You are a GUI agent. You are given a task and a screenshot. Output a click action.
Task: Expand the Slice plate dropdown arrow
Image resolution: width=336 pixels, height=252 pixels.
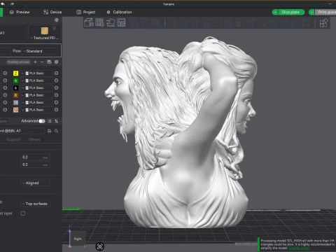coord(275,12)
